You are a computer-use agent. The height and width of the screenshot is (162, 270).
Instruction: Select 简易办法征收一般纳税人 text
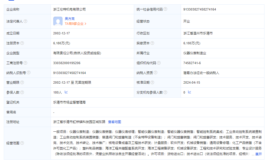tap(201, 73)
